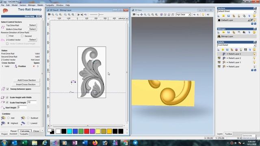This screenshot has height=146, width=260.
Task: Click move-layer-down arrow in Vectors panel
Action: click(x=255, y=24)
